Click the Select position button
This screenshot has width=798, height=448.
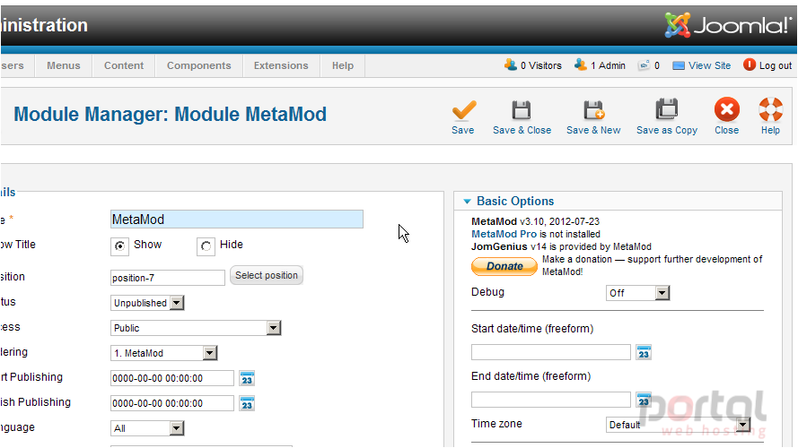(x=267, y=275)
